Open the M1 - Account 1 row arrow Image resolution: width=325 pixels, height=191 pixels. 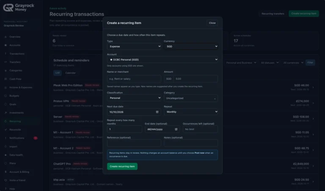click(313, 134)
